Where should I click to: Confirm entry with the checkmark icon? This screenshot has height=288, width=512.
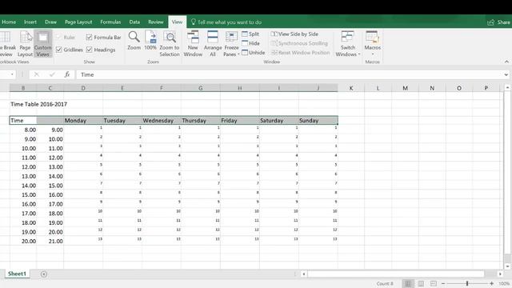tap(52, 74)
